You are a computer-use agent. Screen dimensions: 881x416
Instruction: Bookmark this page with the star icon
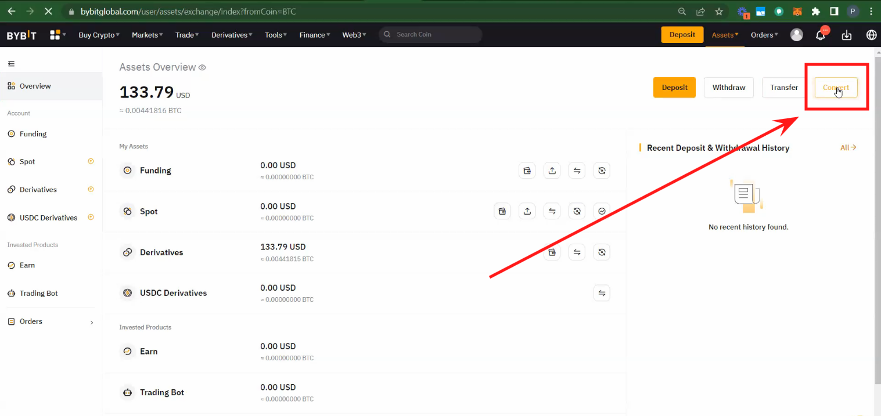point(719,11)
